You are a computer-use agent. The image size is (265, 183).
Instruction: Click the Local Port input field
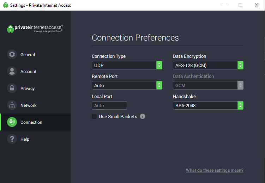pyautogui.click(x=109, y=105)
